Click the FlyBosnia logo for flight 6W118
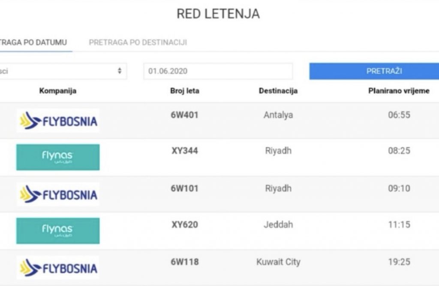Viewport: 439px width, 286px height. click(58, 268)
